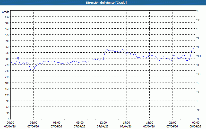Click the 08/04/26 00:00 end time label
Viewport: 206px width, 129px height.
click(196, 125)
